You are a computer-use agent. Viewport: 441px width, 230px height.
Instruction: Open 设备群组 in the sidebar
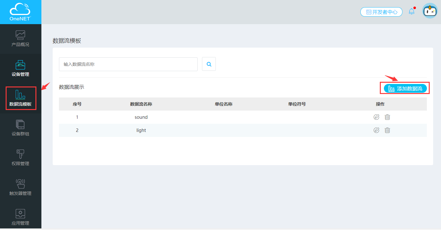pyautogui.click(x=20, y=128)
